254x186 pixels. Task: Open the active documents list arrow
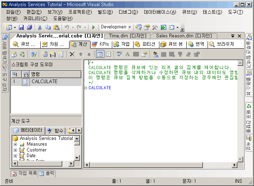(x=233, y=36)
